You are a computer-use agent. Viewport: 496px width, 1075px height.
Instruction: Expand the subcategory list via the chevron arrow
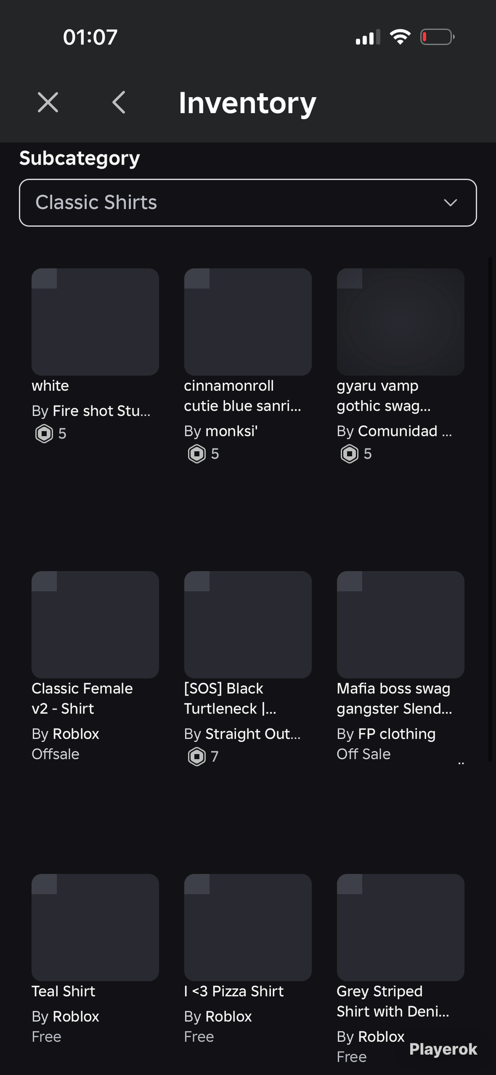pos(450,203)
